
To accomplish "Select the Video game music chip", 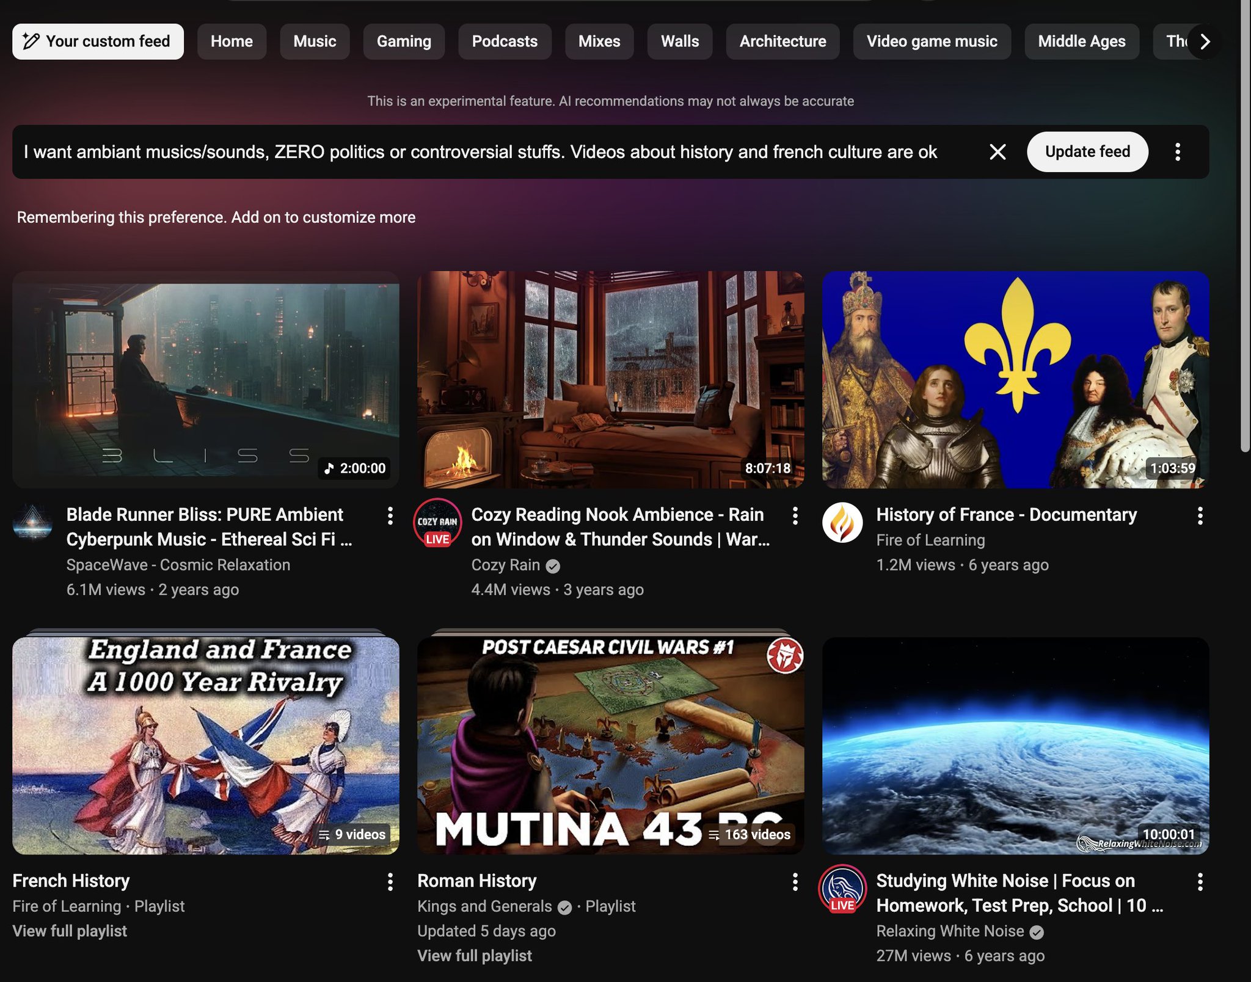I will click(932, 42).
